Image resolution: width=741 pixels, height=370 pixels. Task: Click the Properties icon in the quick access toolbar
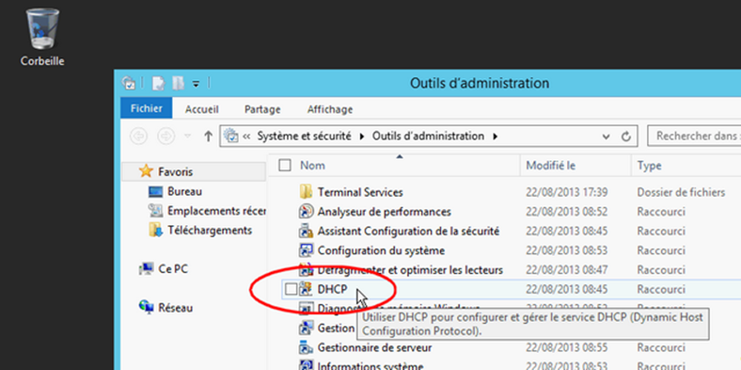click(x=158, y=84)
